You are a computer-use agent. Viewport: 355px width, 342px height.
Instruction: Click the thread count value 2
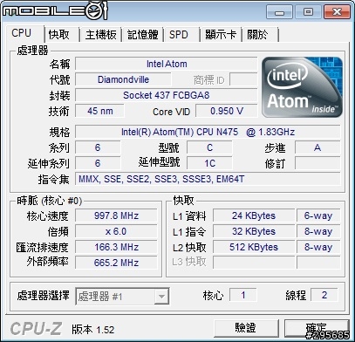(x=324, y=296)
